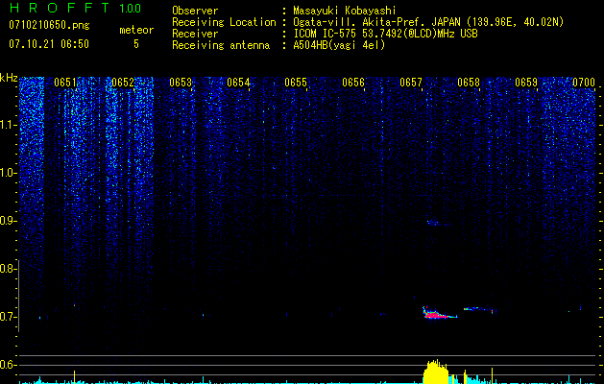
Task: Click the 0.9 kHz axis label
Action: coord(8,221)
